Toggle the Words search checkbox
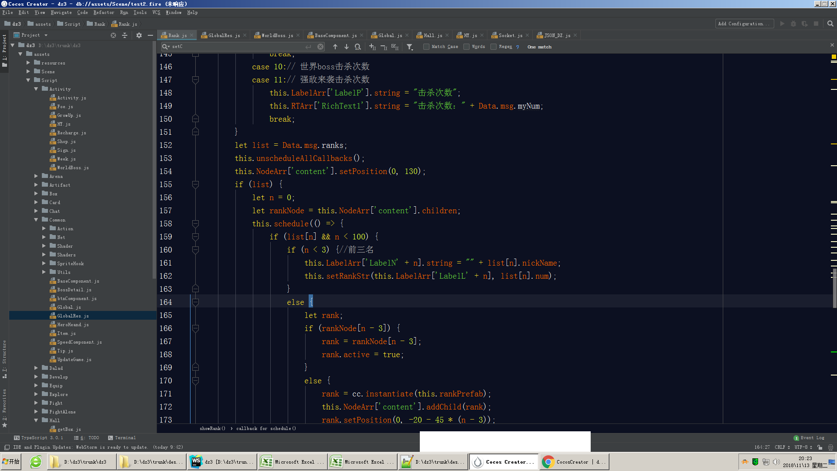The image size is (837, 471). (466, 47)
